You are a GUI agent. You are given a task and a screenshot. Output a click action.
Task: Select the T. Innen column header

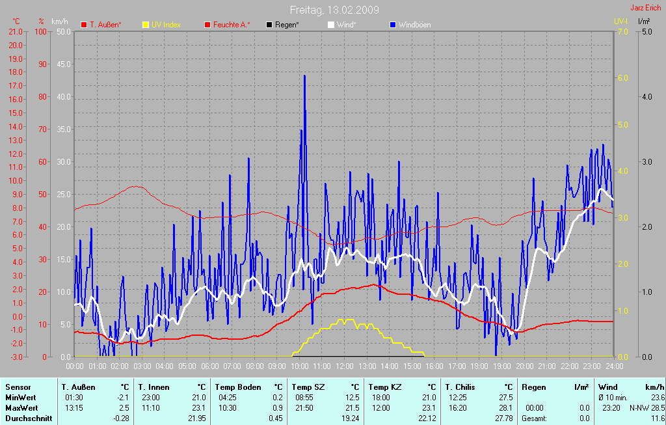153,387
